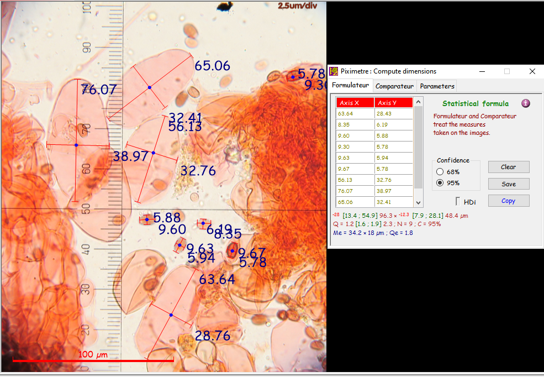Minimize the Piximetre Compute dimensions window
Image resolution: width=544 pixels, height=377 pixels.
click(x=482, y=71)
